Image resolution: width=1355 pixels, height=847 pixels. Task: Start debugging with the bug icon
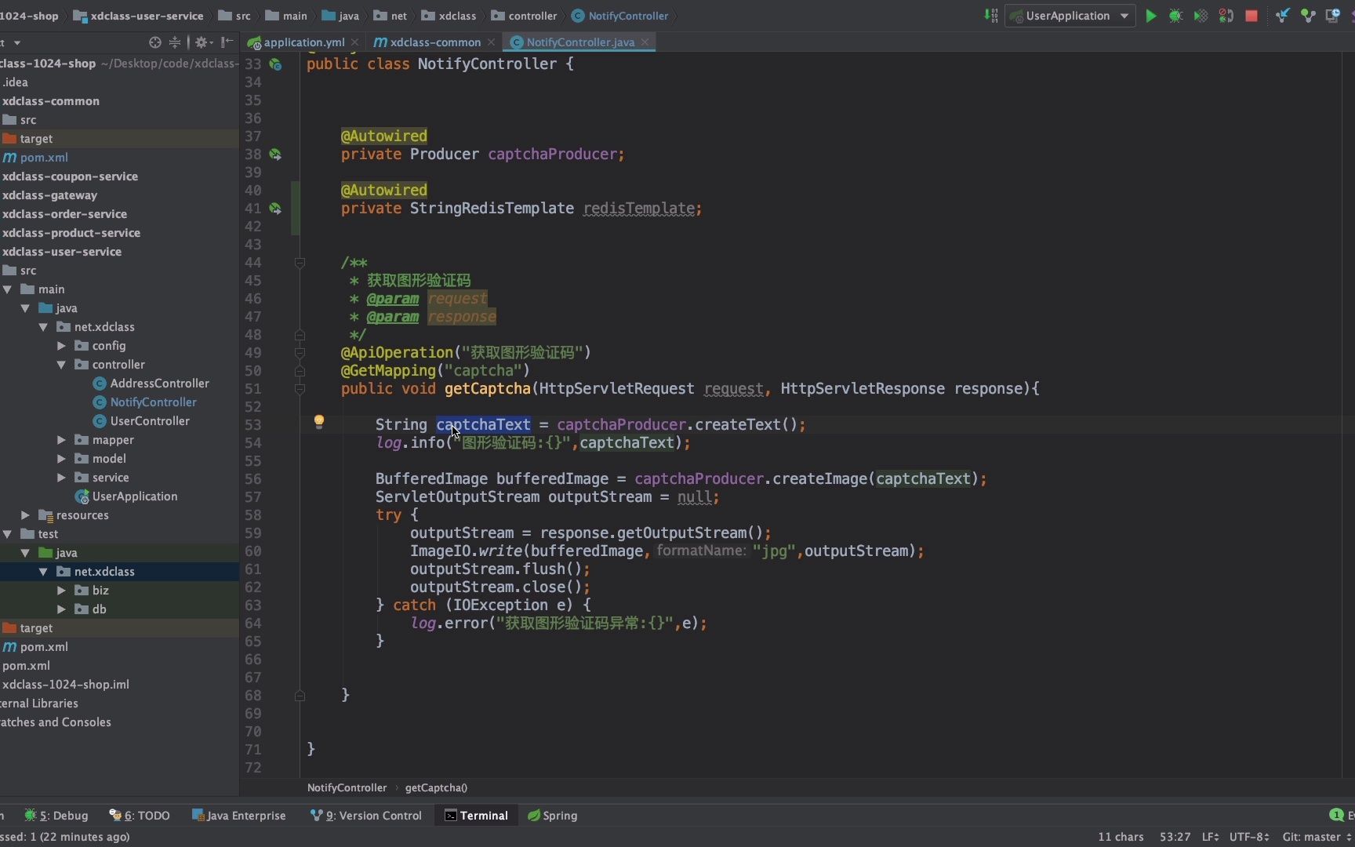pos(1175,16)
